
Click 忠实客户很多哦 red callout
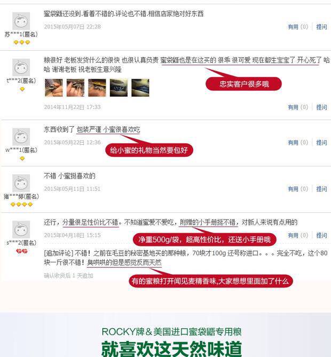[x=243, y=84]
